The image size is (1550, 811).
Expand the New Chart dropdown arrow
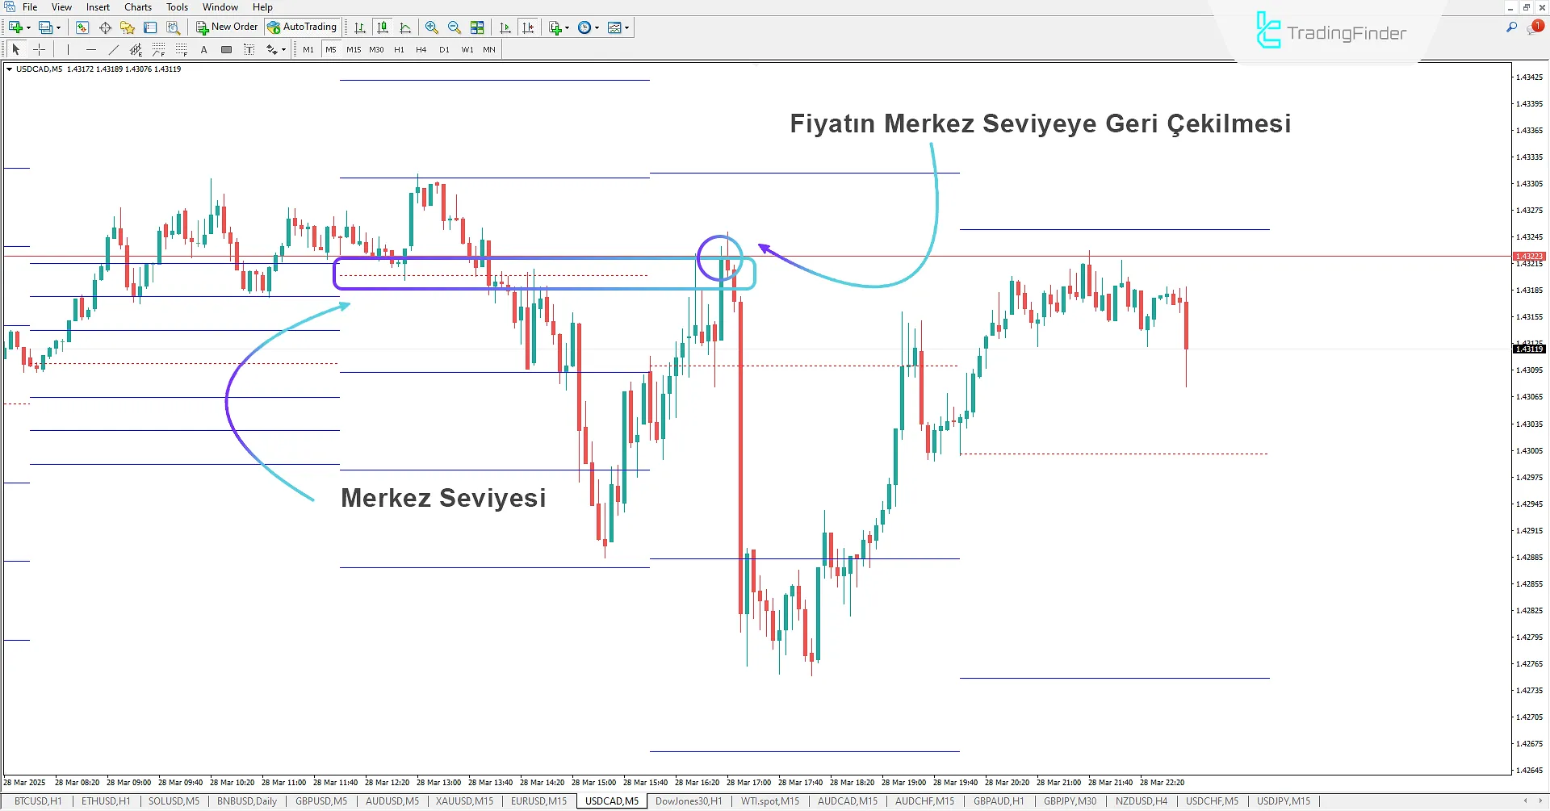[29, 27]
